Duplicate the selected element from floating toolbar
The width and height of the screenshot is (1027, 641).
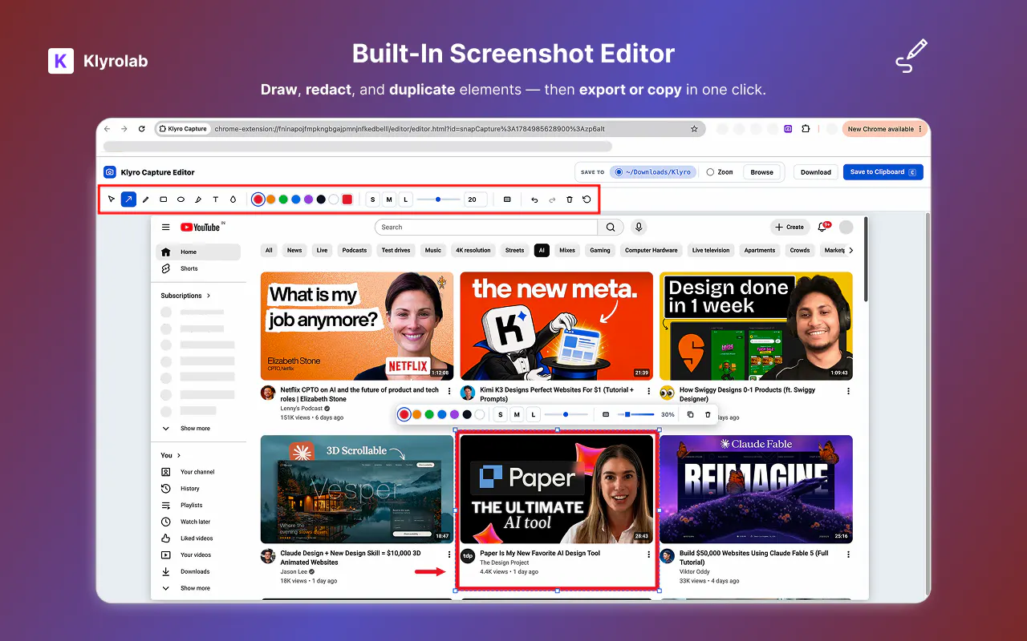[x=690, y=414]
